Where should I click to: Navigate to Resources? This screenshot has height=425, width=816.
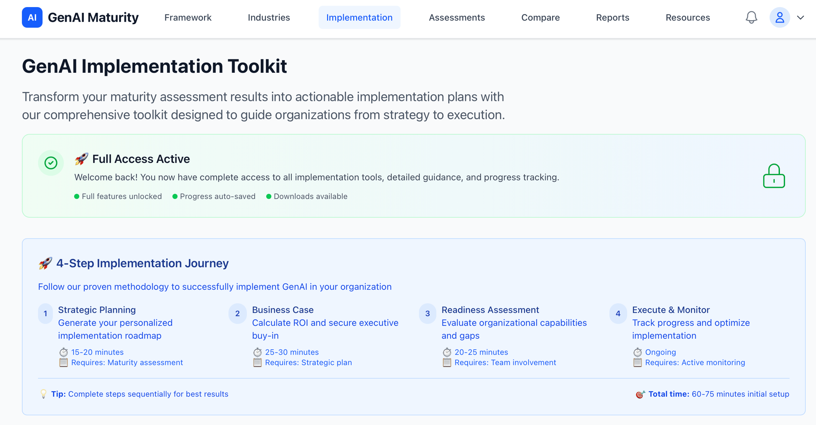tap(687, 17)
